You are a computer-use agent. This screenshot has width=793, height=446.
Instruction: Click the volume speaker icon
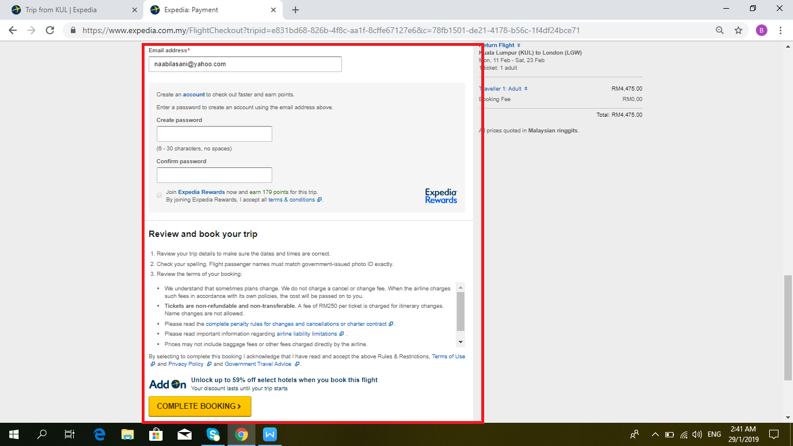point(697,434)
